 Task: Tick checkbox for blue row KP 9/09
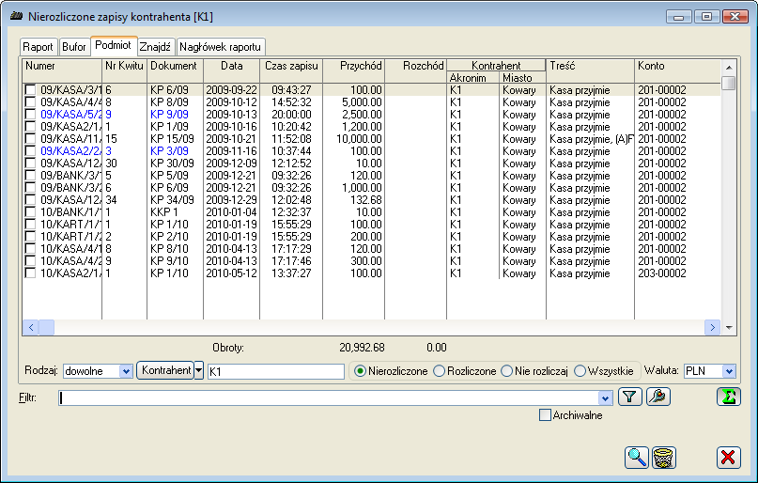[x=30, y=114]
